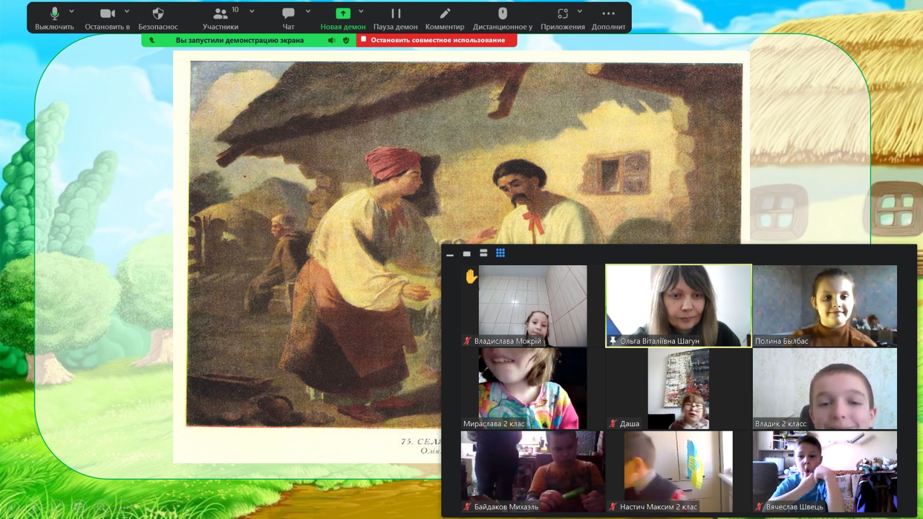Select Даша's video tile
The height and width of the screenshot is (519, 923).
(678, 389)
